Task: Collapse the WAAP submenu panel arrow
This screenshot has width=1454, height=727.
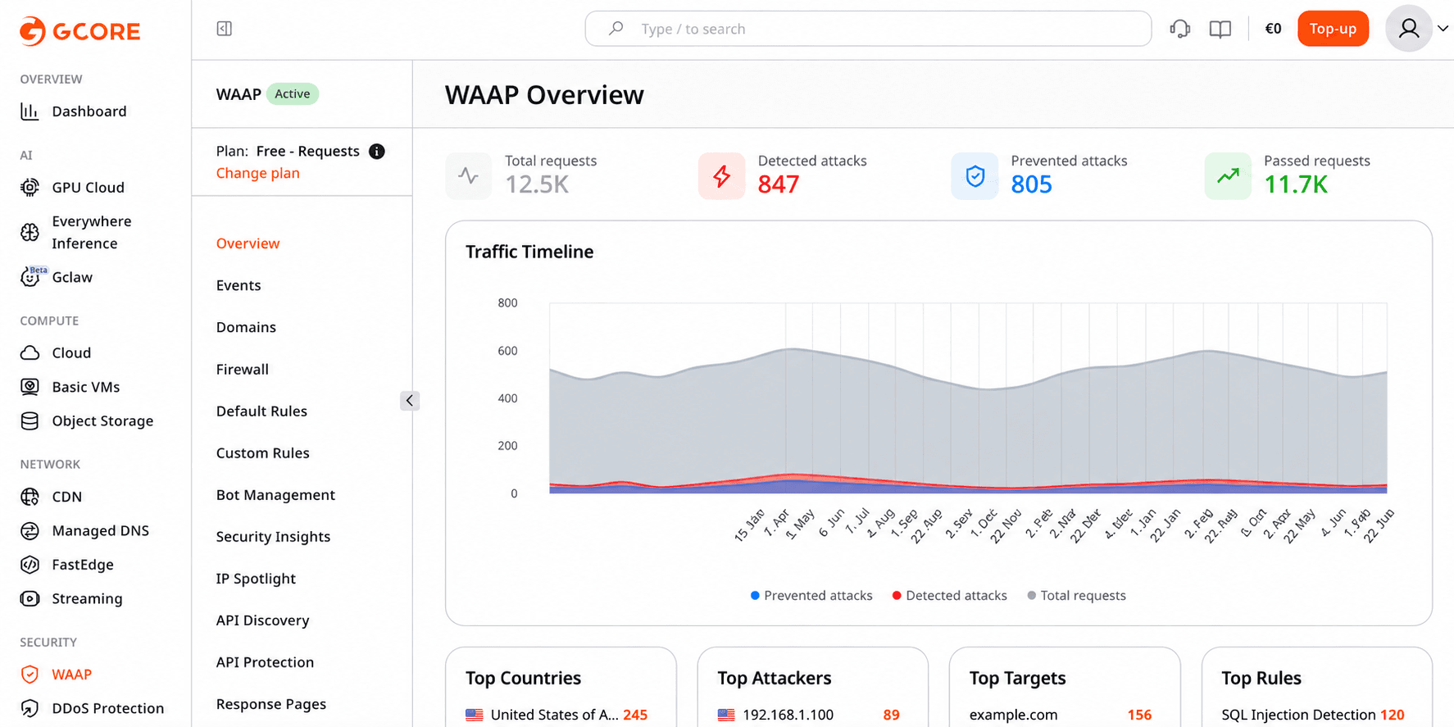Action: coord(410,401)
